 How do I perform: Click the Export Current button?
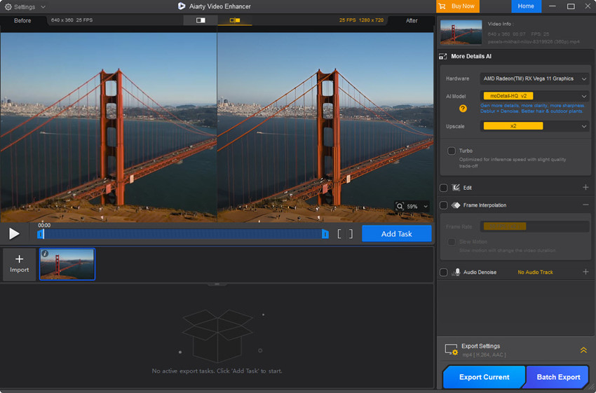484,377
